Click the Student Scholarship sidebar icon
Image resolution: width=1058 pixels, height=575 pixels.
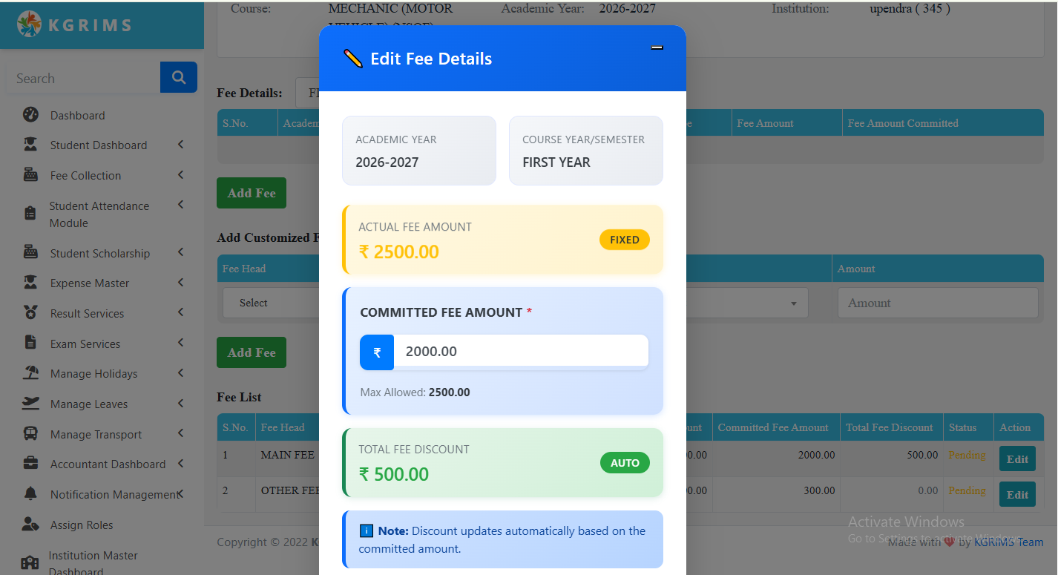click(30, 253)
